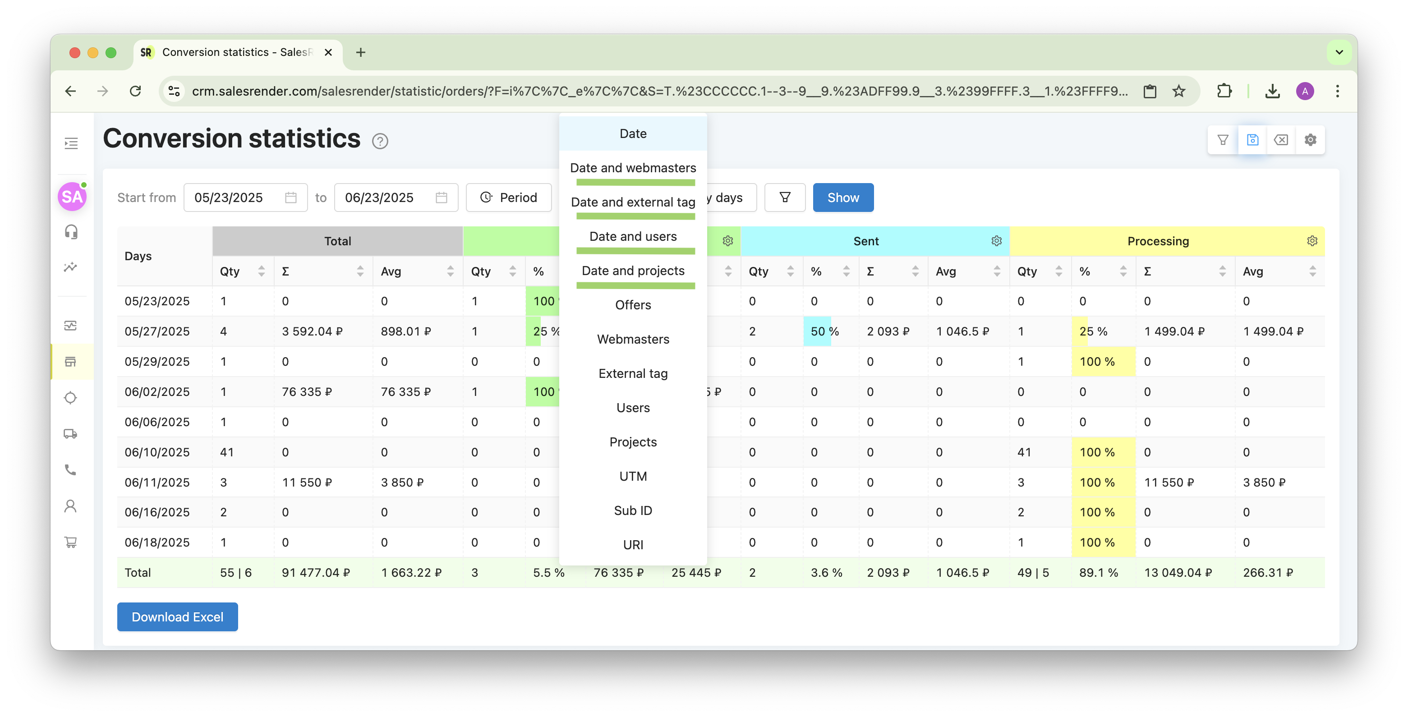Screen dimensions: 1408x717
Task: Sort Total Σ column
Action: point(360,271)
